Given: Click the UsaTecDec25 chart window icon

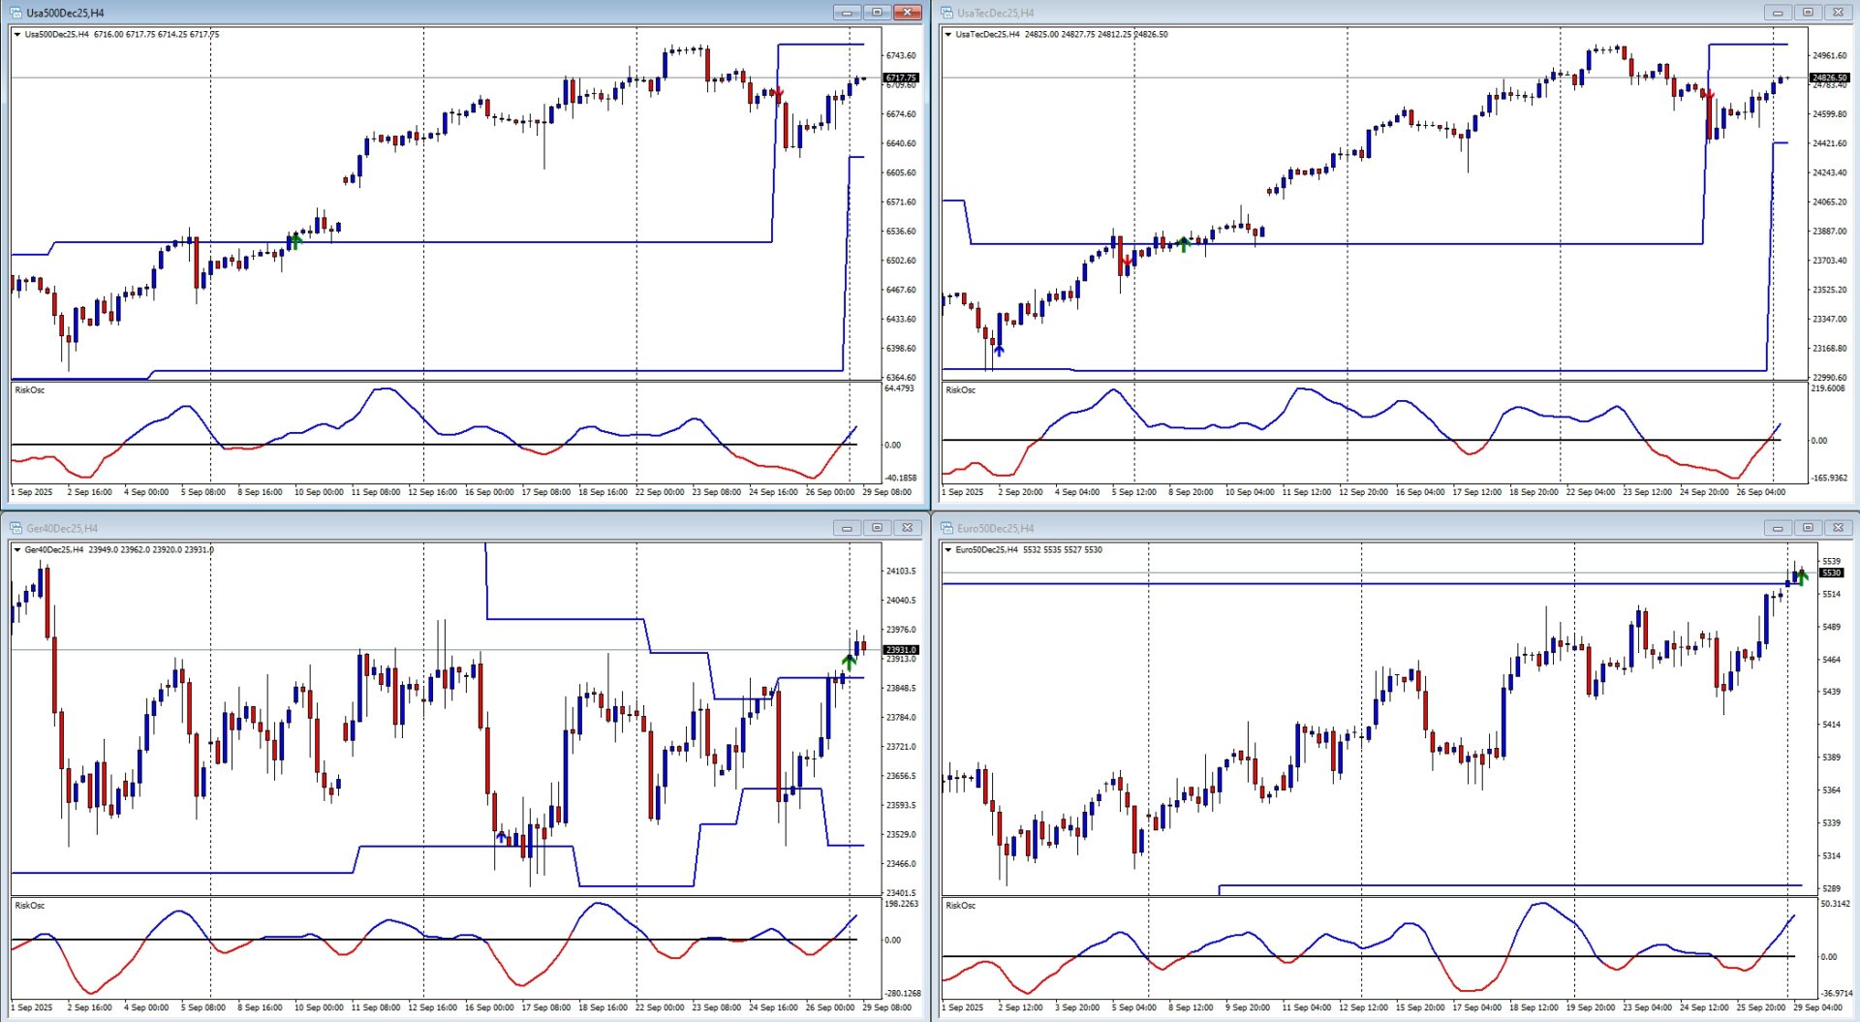Looking at the screenshot, I should pos(947,13).
